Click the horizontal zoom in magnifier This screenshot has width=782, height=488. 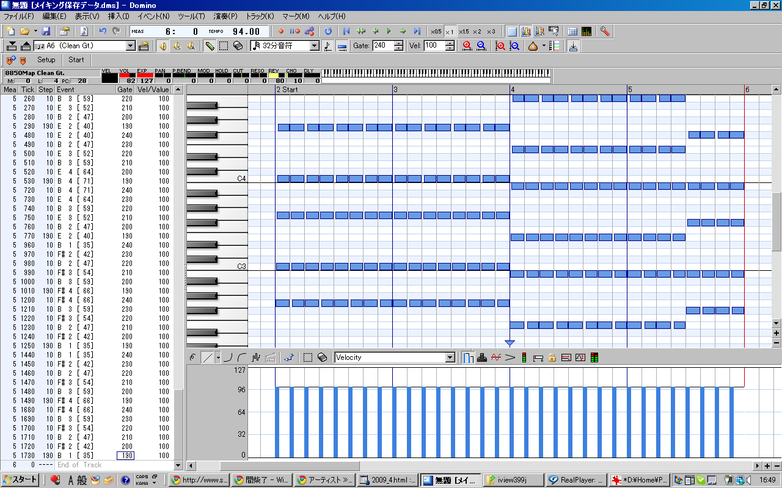tap(467, 46)
